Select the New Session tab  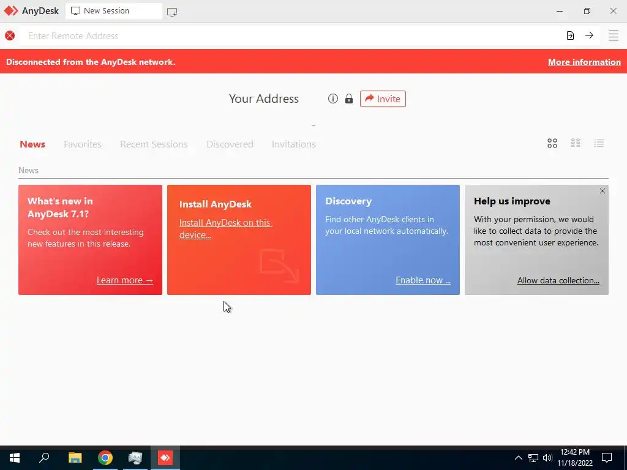click(x=114, y=11)
